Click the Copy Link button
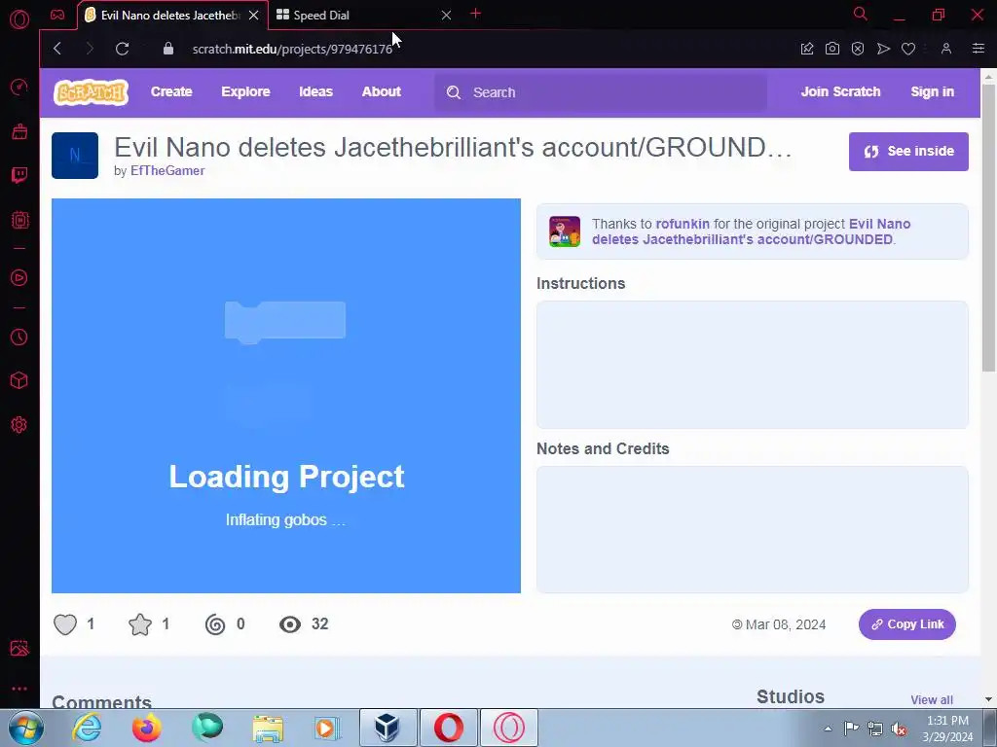Image resolution: width=997 pixels, height=747 pixels. click(x=906, y=624)
